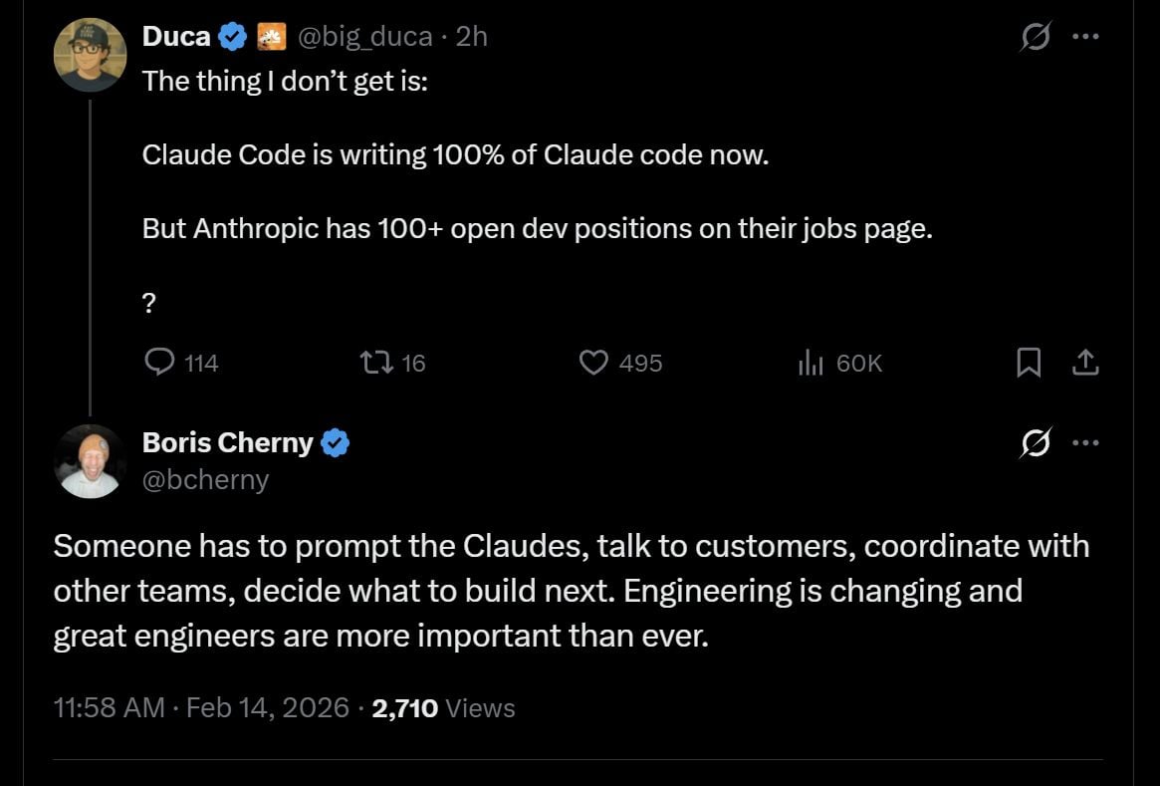1160x786 pixels.
Task: Click Boris Cherny's profile avatar
Action: (x=91, y=461)
